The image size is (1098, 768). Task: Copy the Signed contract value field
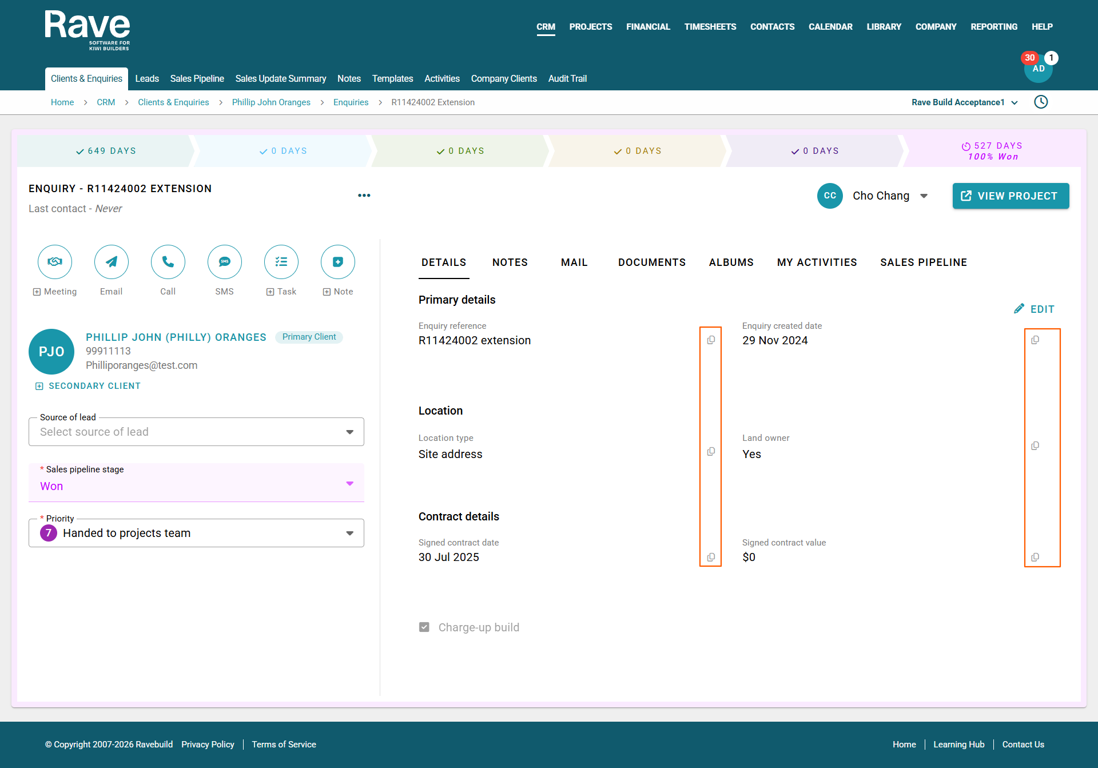(x=1035, y=557)
